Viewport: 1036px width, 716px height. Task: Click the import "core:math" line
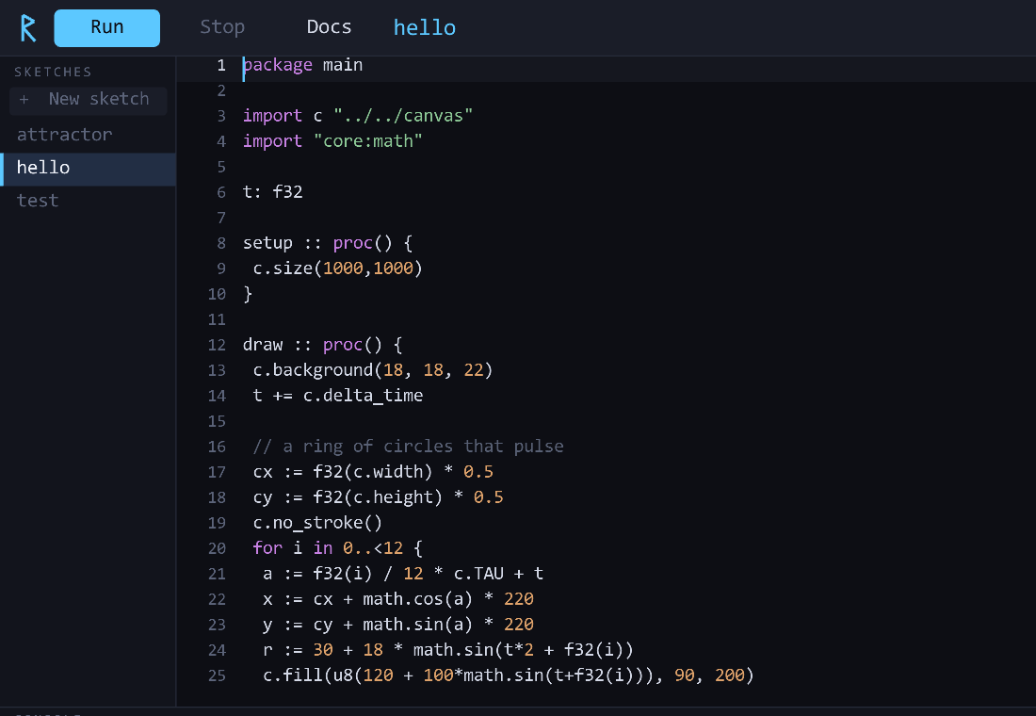(332, 140)
